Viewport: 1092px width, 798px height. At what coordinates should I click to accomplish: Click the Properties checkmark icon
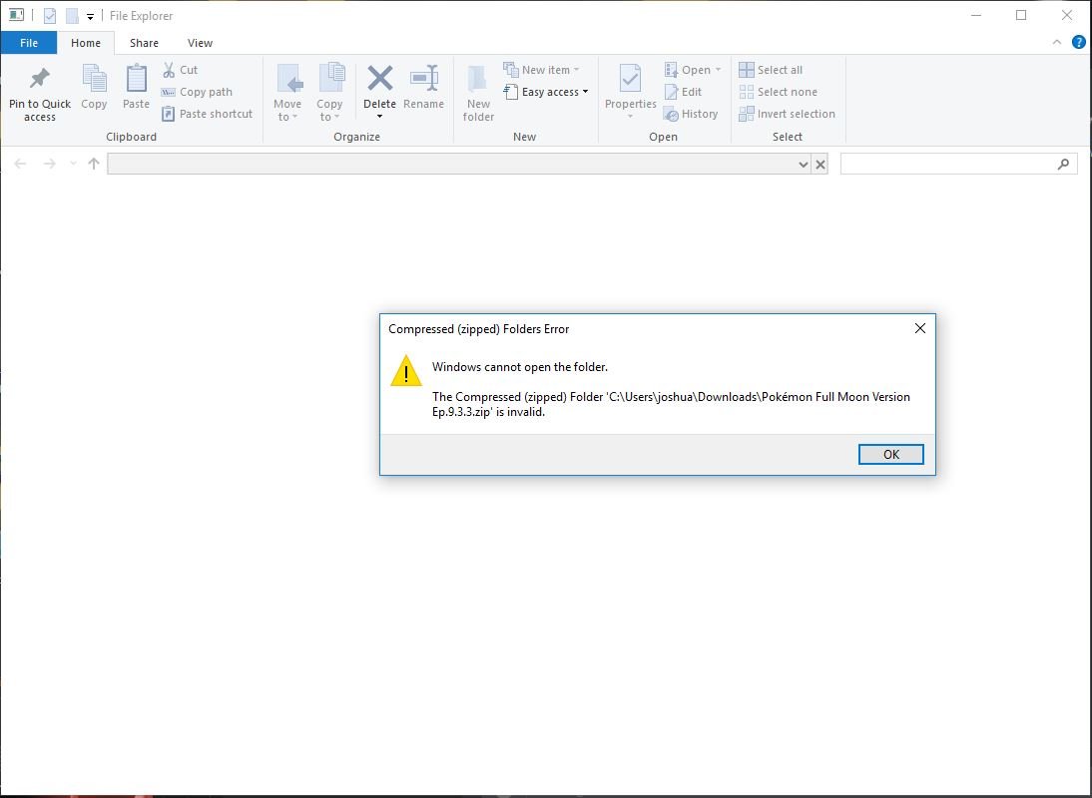630,79
